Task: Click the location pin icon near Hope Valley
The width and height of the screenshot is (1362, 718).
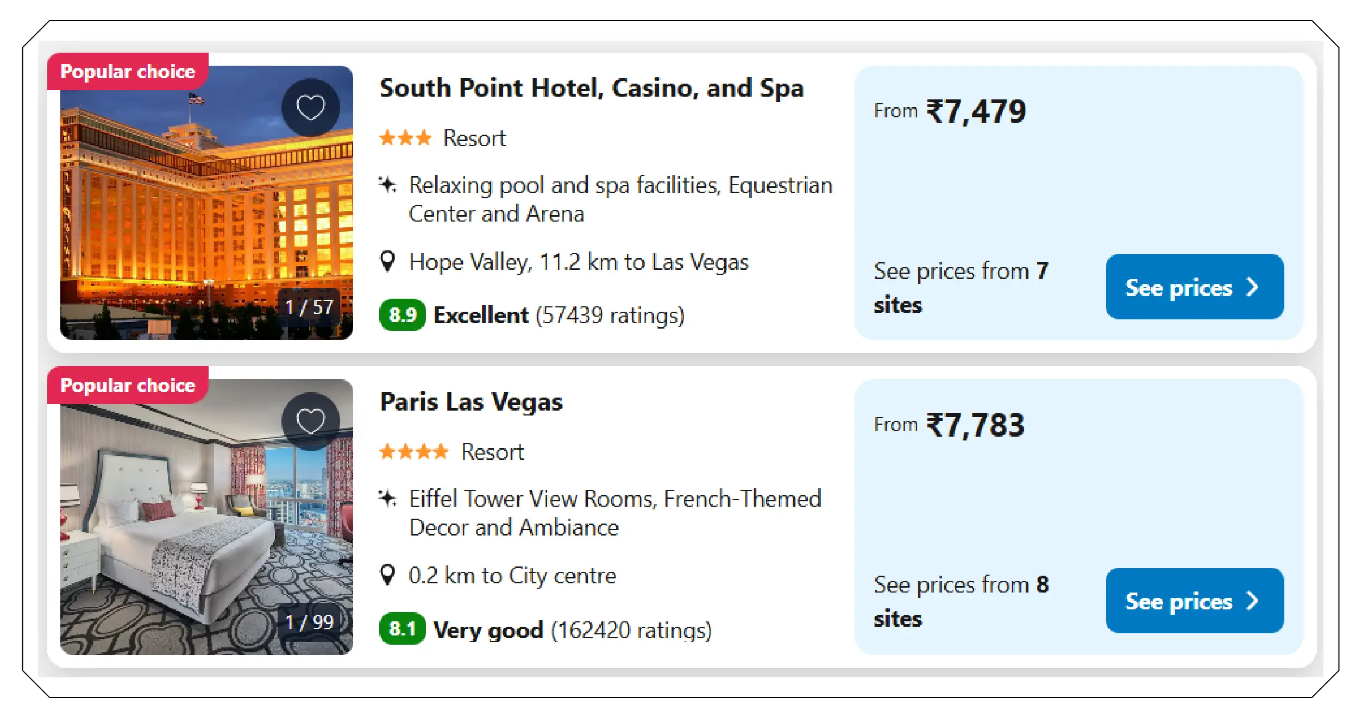Action: click(x=387, y=261)
